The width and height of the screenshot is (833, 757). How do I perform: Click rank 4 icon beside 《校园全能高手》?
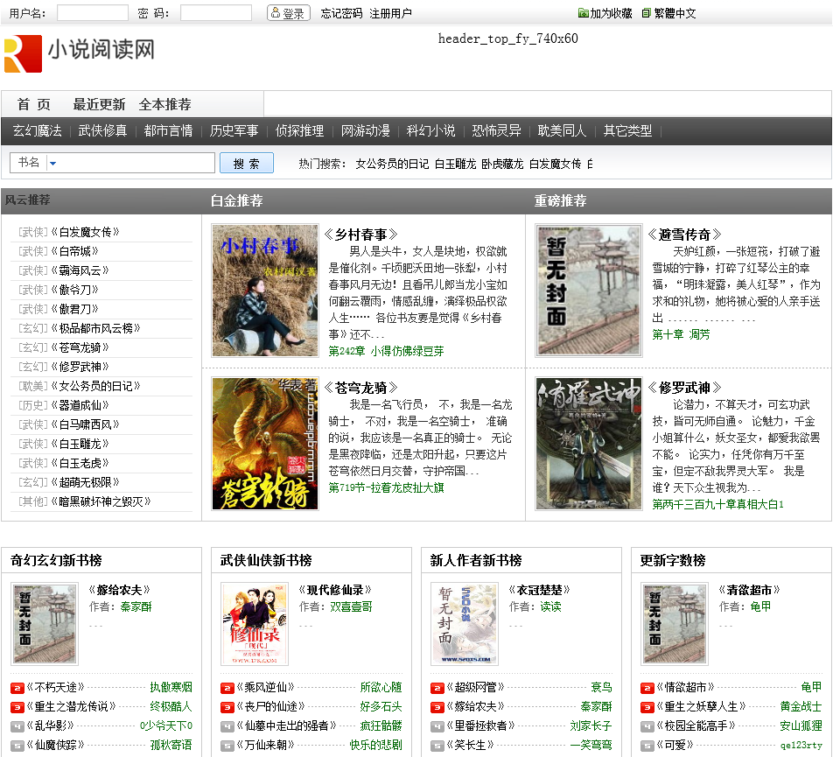pos(647,726)
